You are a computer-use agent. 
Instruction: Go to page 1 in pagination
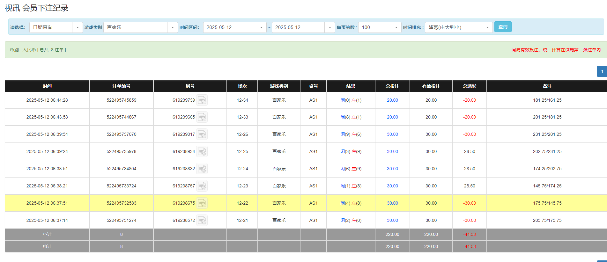[x=602, y=71]
